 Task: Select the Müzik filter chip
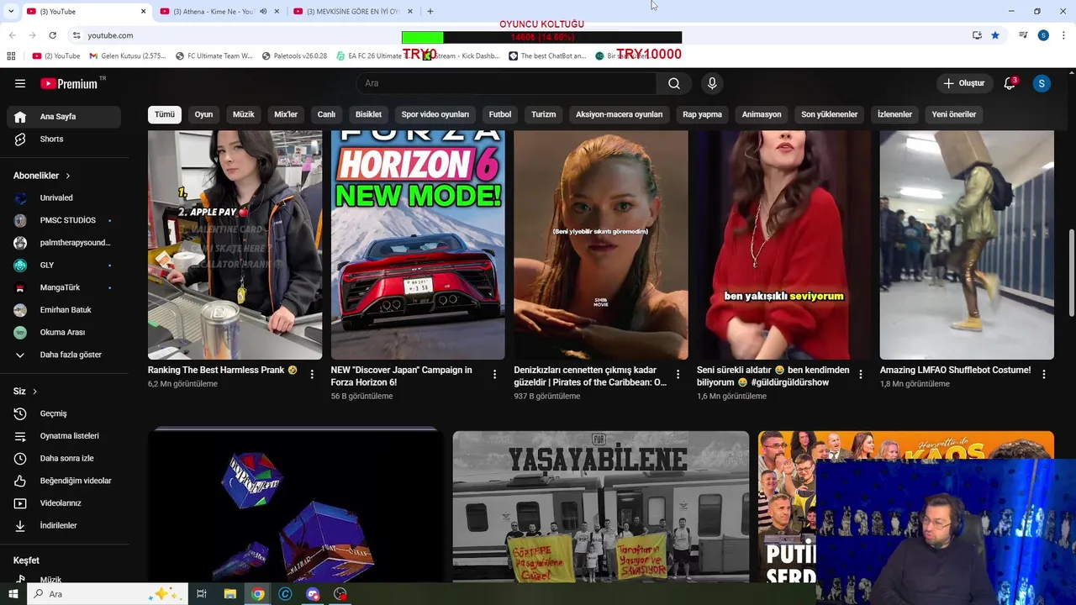pos(244,114)
